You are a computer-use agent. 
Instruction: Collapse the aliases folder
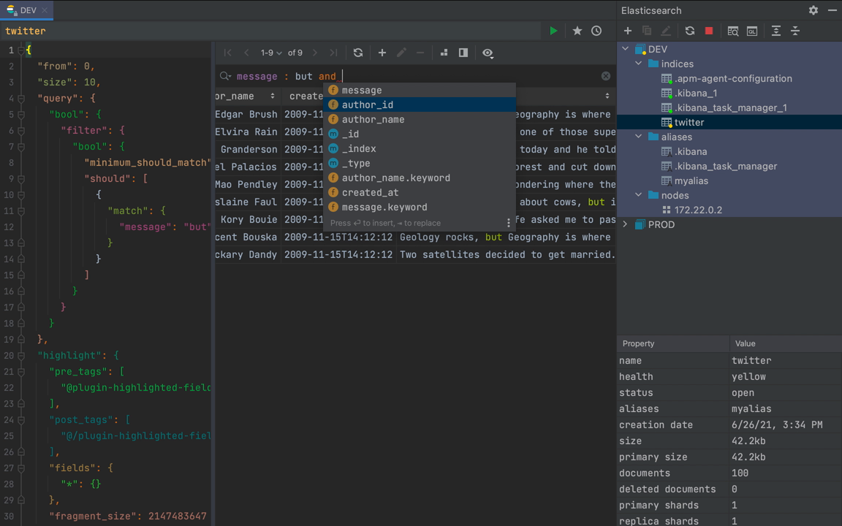tap(638, 137)
